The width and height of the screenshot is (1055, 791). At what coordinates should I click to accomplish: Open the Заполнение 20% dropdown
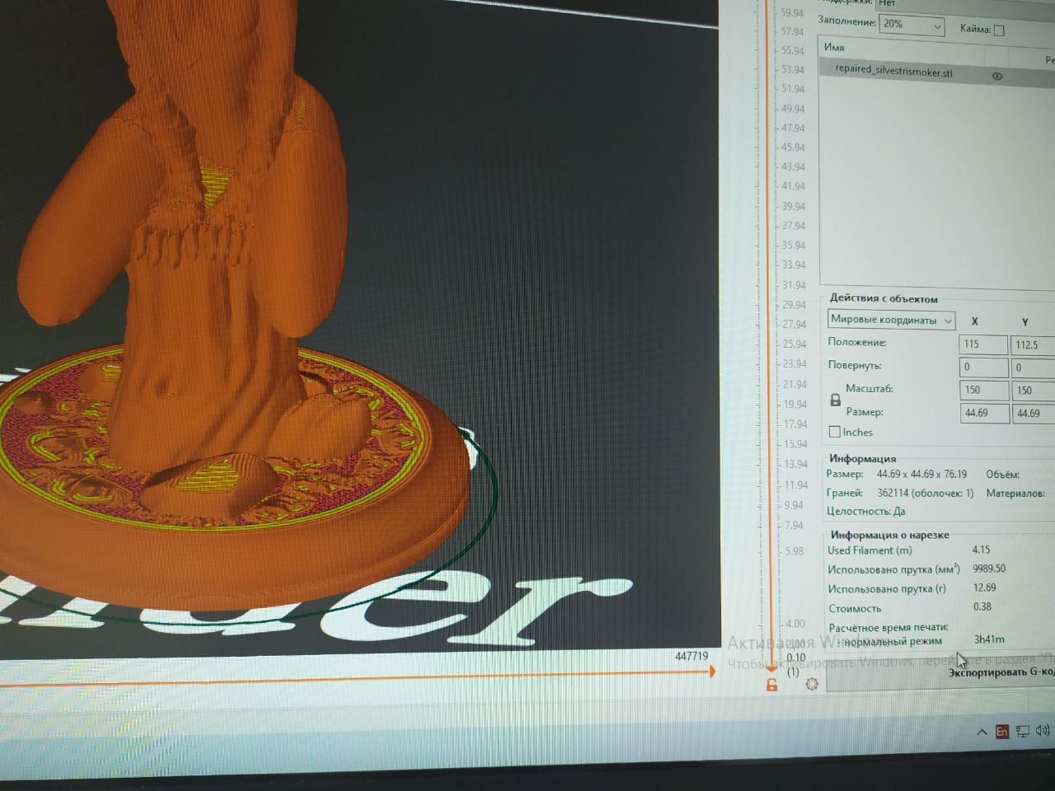click(912, 25)
